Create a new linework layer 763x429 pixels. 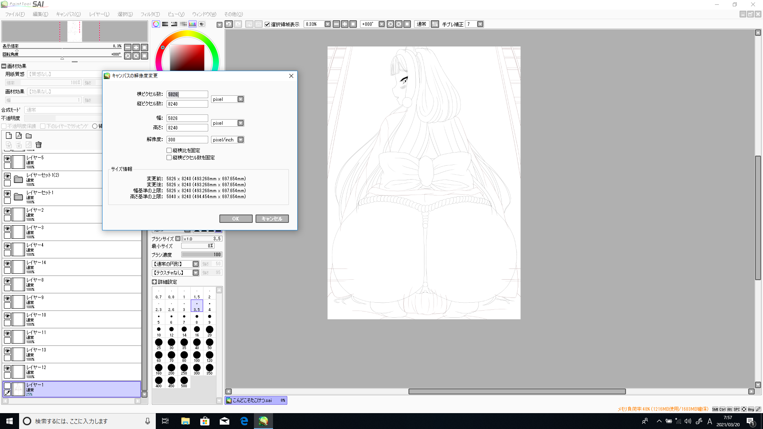(19, 135)
